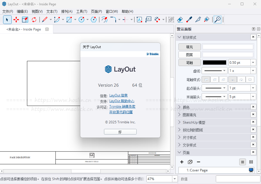Activate the Offset tool icon
261x184 pixels.
pos(104,20)
